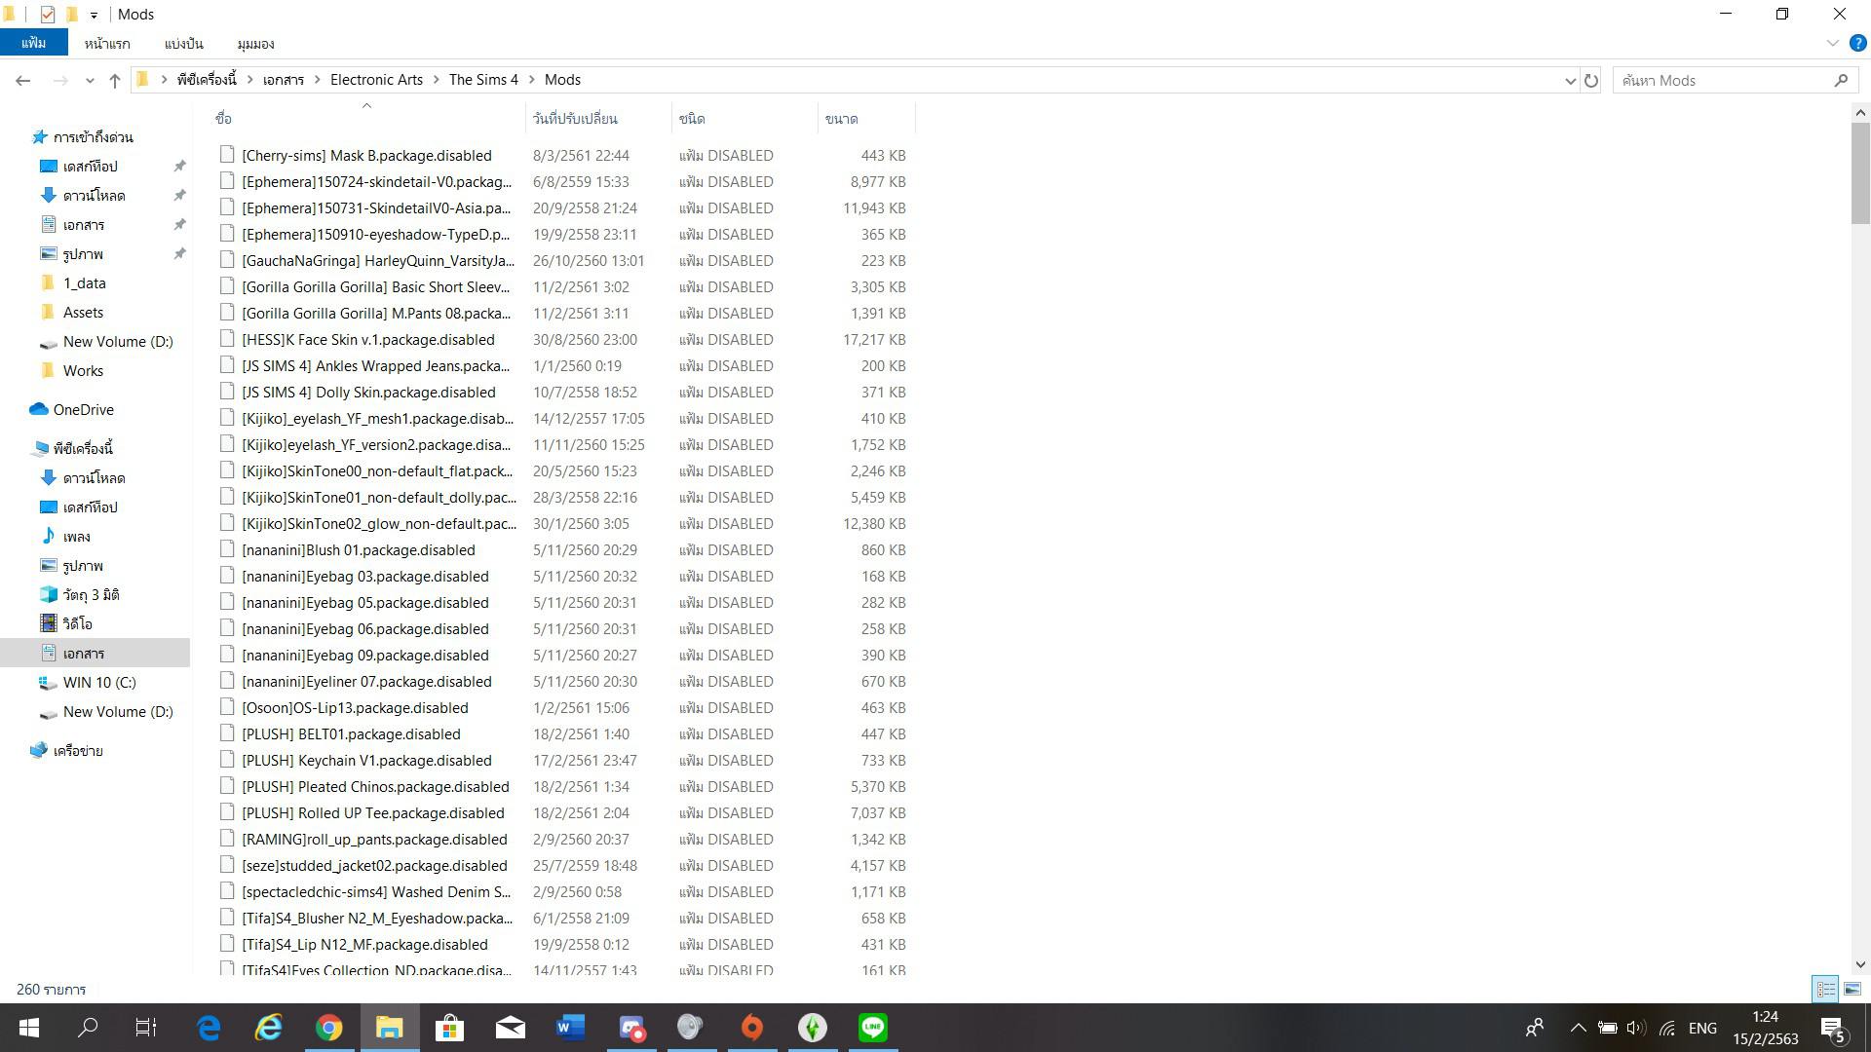Refresh the Mods folder view
Image resolution: width=1871 pixels, height=1052 pixels.
click(1591, 81)
